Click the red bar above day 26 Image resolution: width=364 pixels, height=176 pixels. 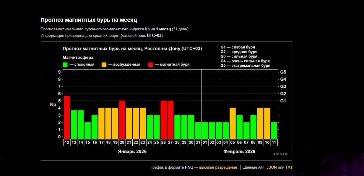tap(164, 119)
